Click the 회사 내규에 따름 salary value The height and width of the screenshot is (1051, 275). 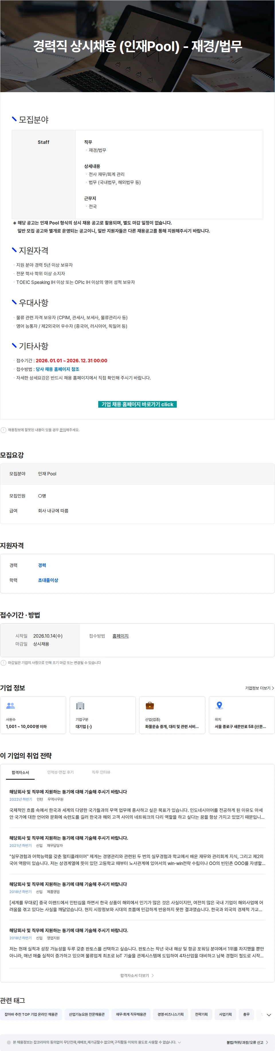click(x=53, y=511)
